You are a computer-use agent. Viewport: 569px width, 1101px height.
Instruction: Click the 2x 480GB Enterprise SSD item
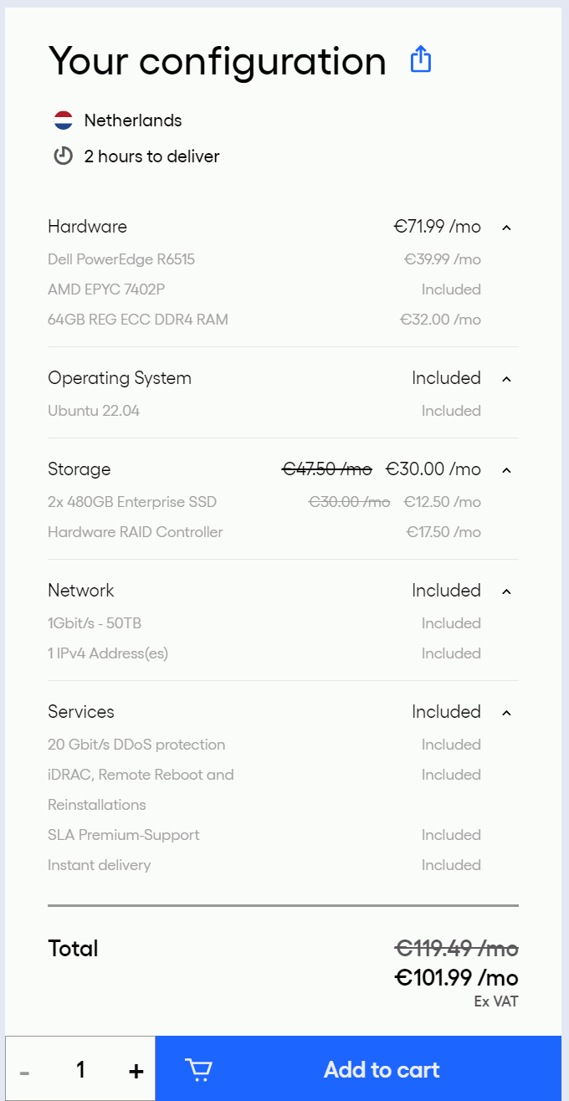(x=132, y=502)
